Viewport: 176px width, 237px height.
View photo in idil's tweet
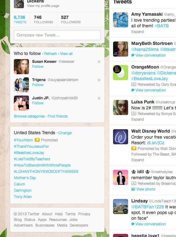pos(145,189)
